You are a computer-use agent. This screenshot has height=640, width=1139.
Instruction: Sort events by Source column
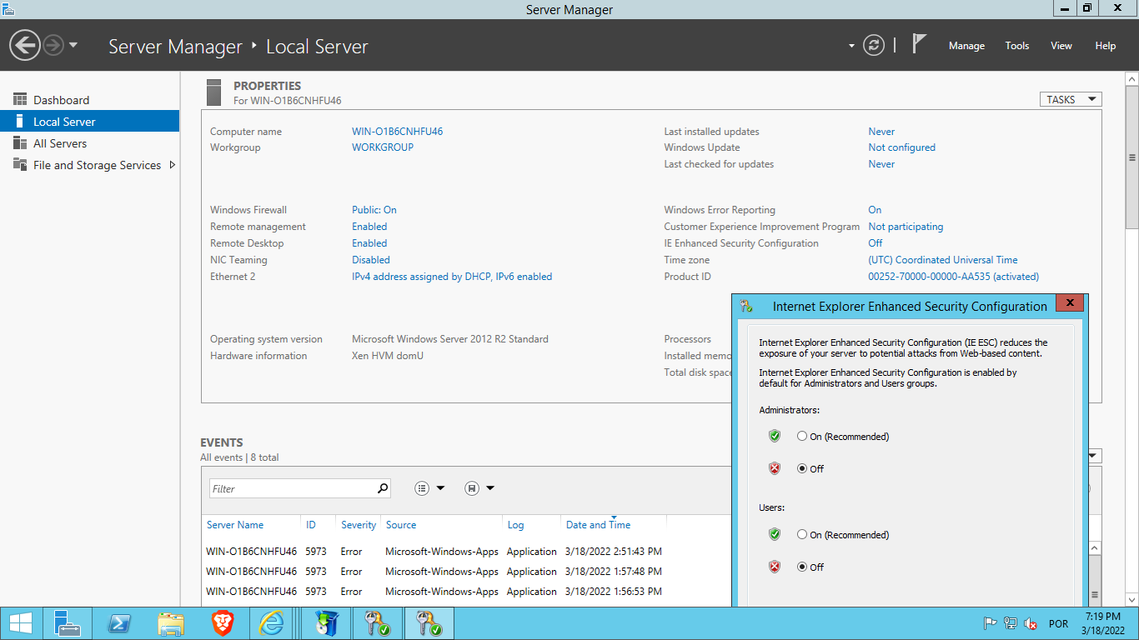click(401, 525)
